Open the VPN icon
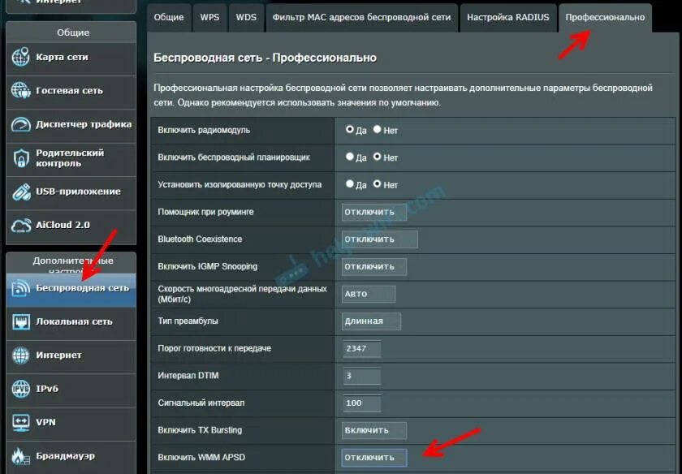 pos(20,422)
